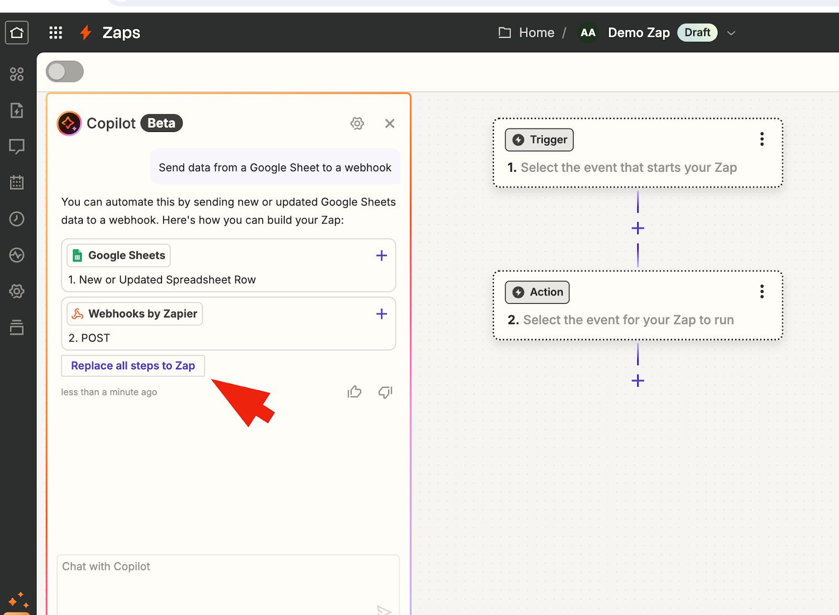Viewport: 839px width, 615px height.
Task: Click the Copilot logo icon
Action: coord(69,124)
